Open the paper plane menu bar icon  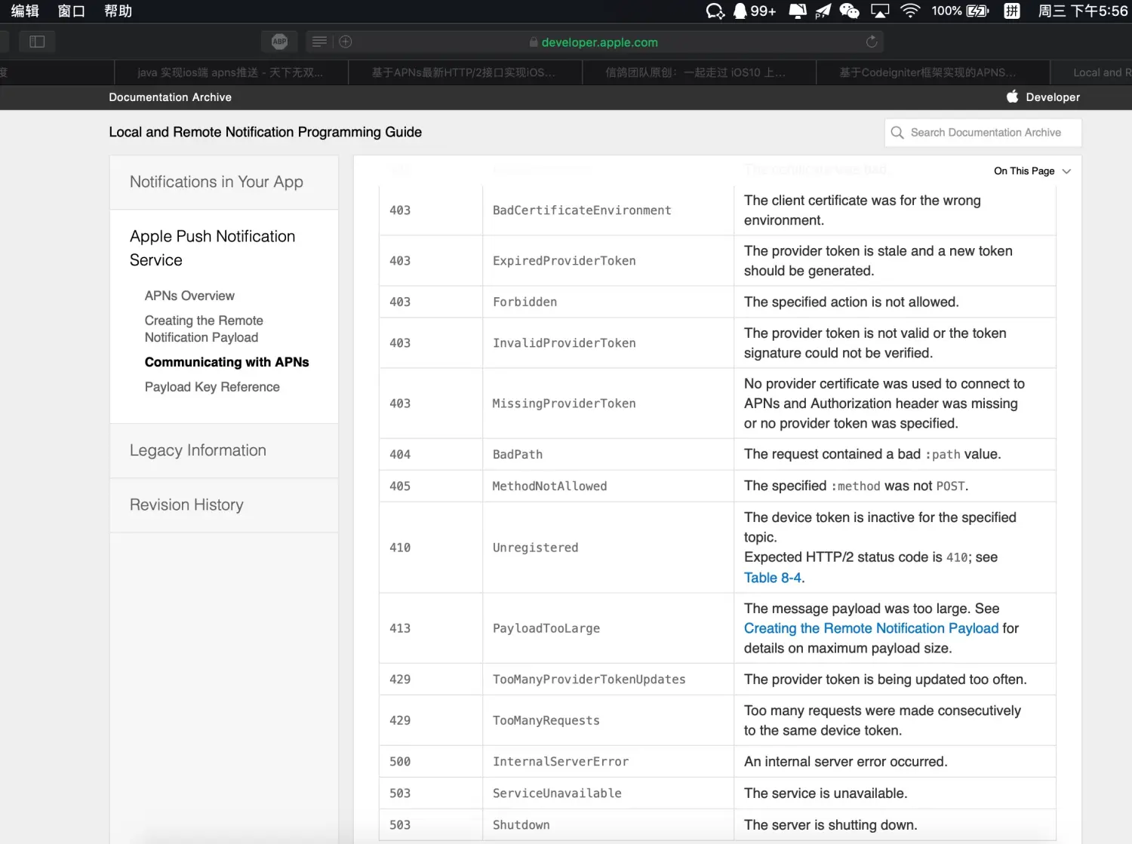(x=823, y=11)
